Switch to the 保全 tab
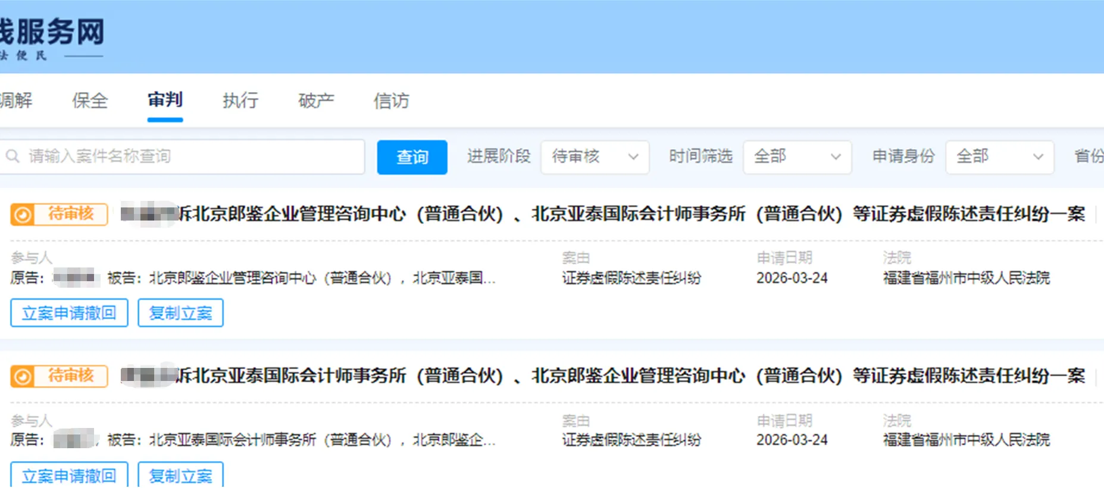This screenshot has width=1104, height=488. point(90,100)
